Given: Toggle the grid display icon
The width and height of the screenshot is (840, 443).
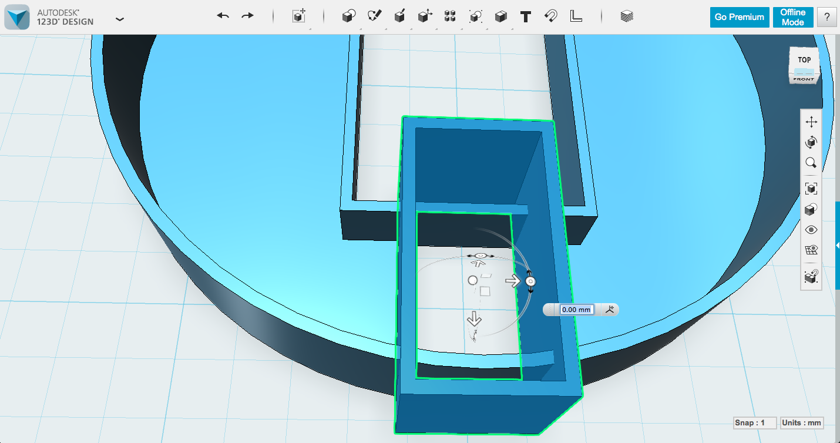Looking at the screenshot, I should (x=811, y=249).
